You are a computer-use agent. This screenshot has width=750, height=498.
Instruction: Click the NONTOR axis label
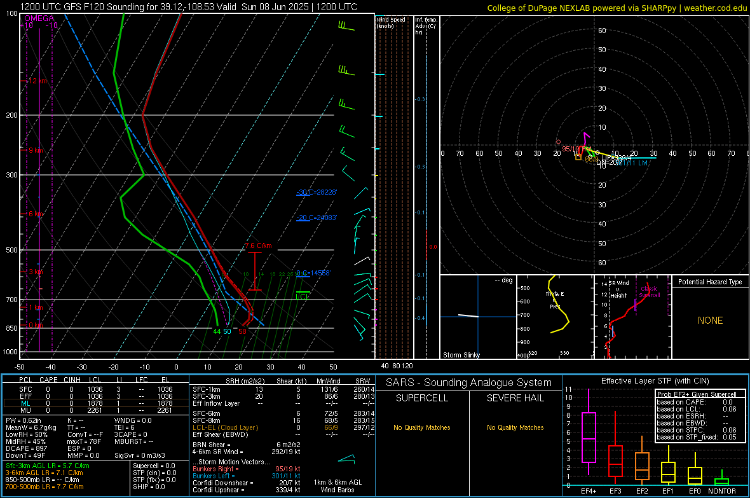[x=722, y=491]
